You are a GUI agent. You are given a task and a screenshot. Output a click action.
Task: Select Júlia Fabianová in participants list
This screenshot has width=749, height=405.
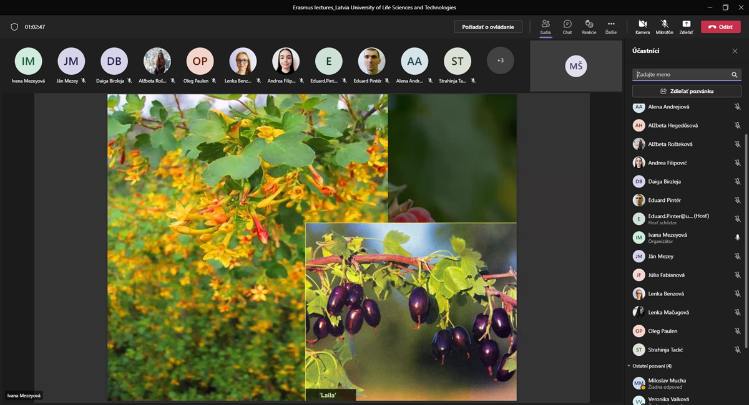pos(665,275)
